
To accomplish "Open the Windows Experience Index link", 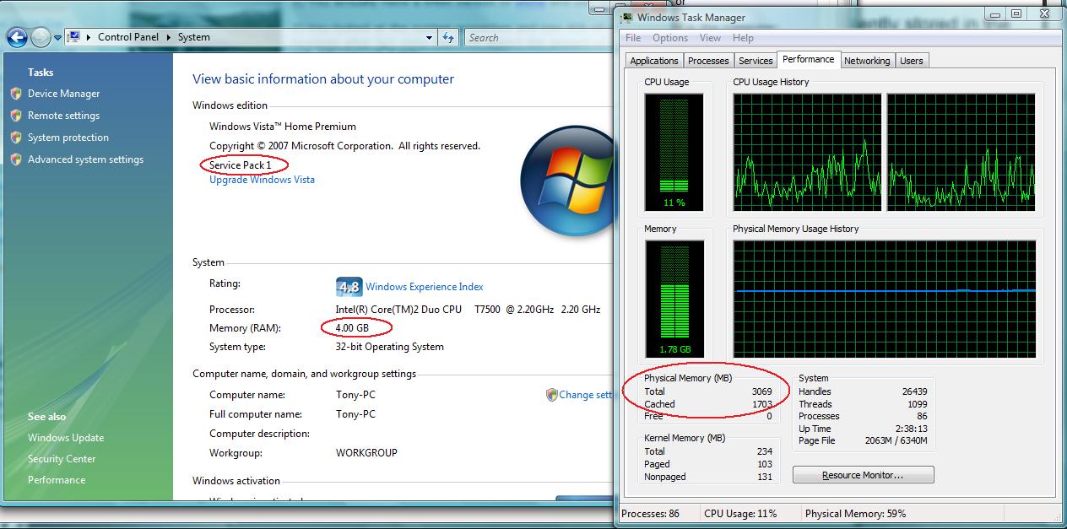I will coord(425,287).
